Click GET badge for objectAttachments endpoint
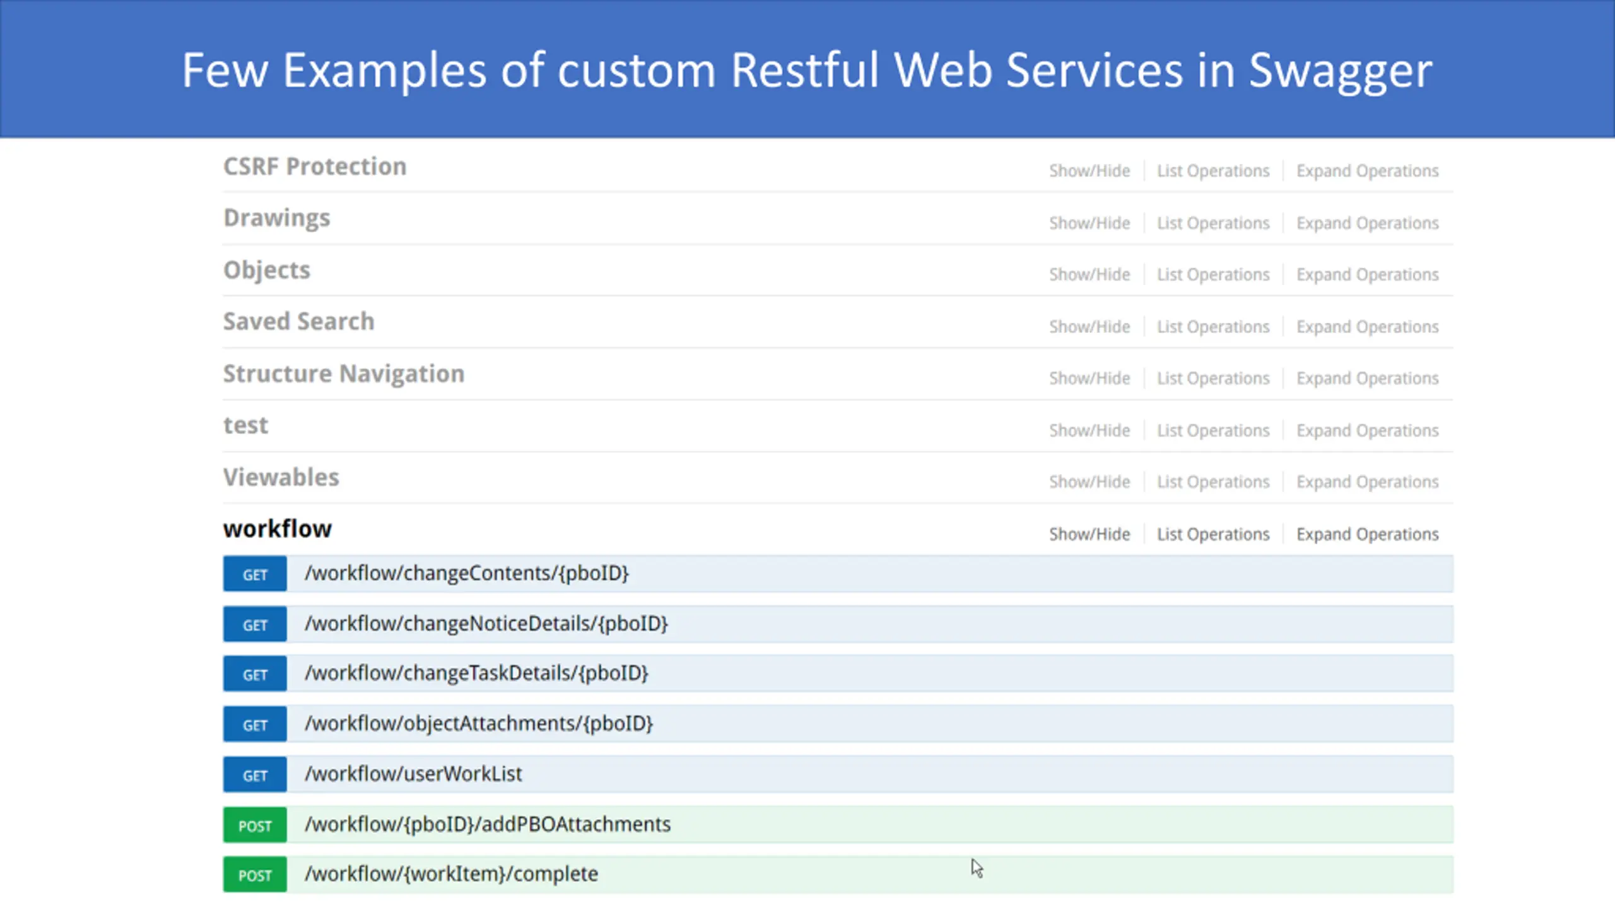Screen dimensions: 1615x908 (255, 725)
